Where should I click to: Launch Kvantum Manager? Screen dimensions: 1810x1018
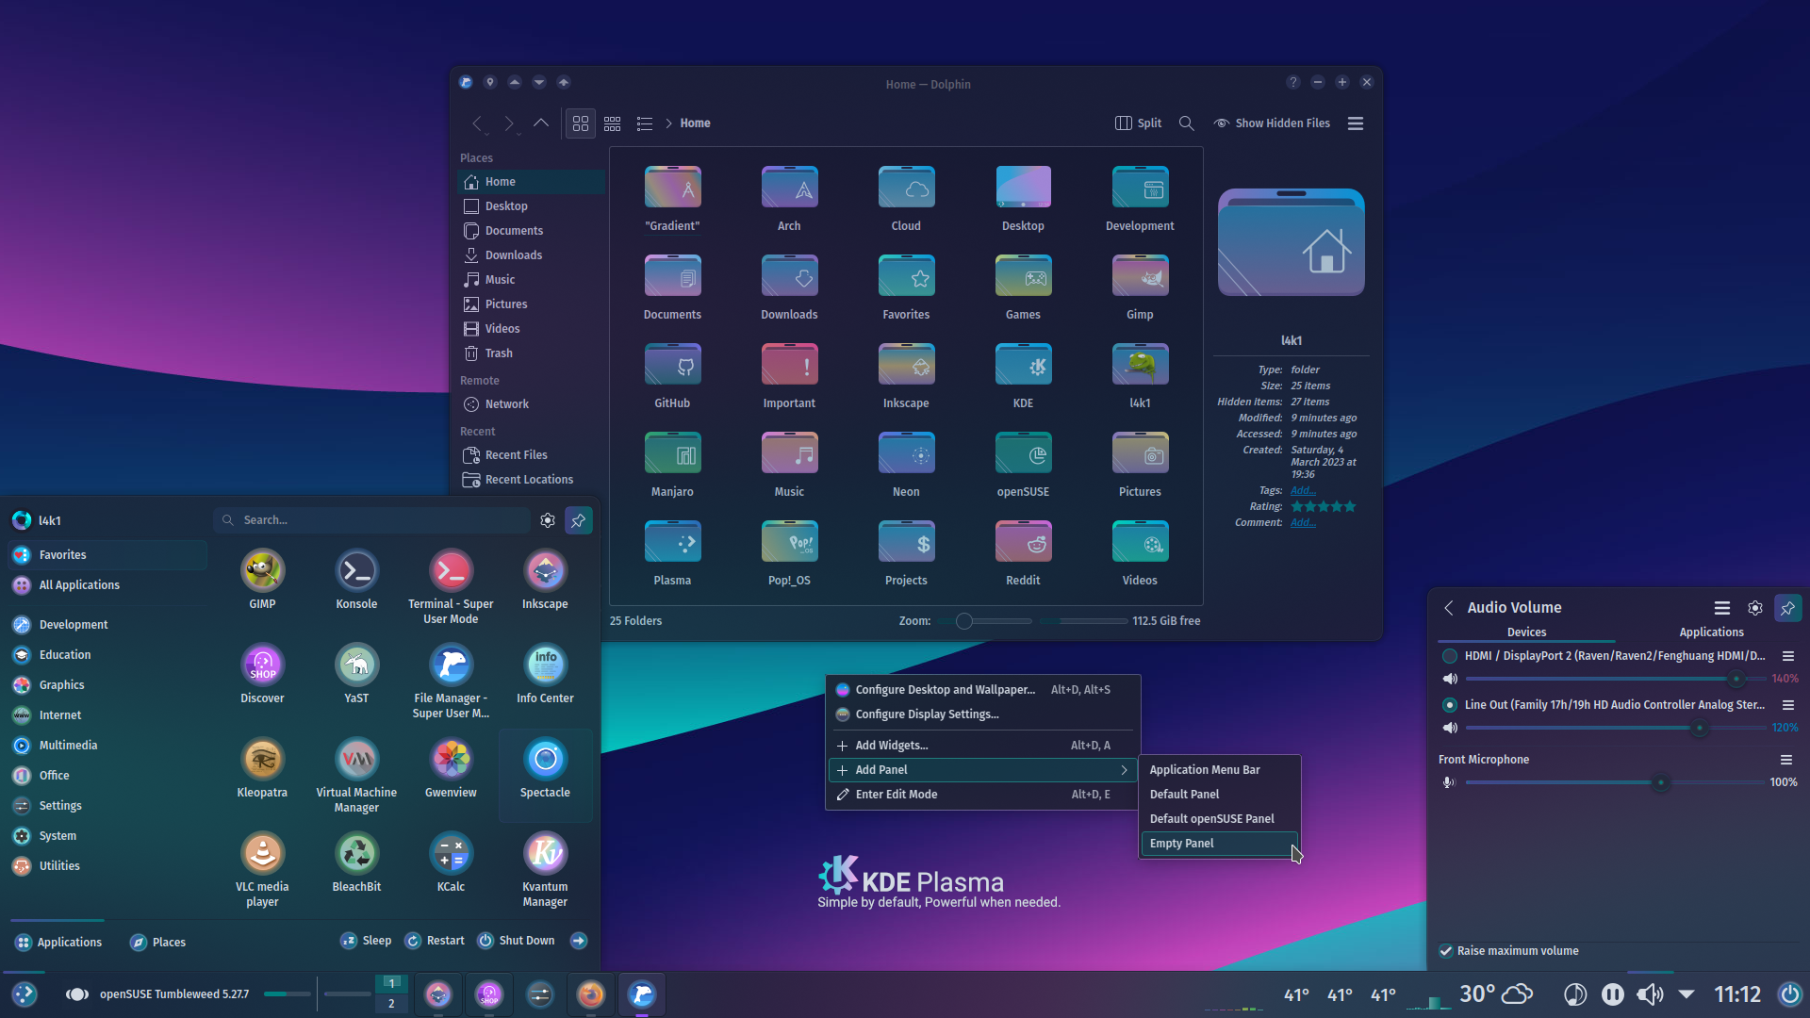click(545, 870)
